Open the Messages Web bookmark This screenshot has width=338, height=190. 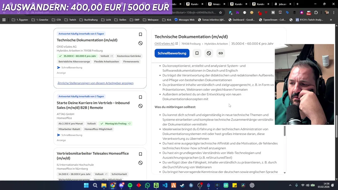(x=184, y=20)
